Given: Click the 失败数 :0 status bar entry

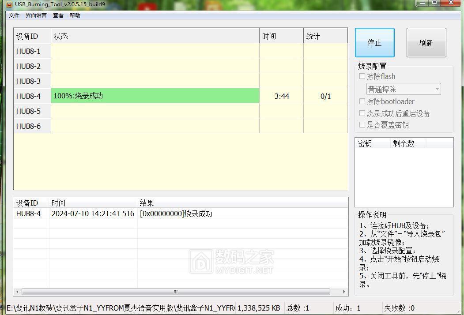Looking at the screenshot, I should pos(399,308).
